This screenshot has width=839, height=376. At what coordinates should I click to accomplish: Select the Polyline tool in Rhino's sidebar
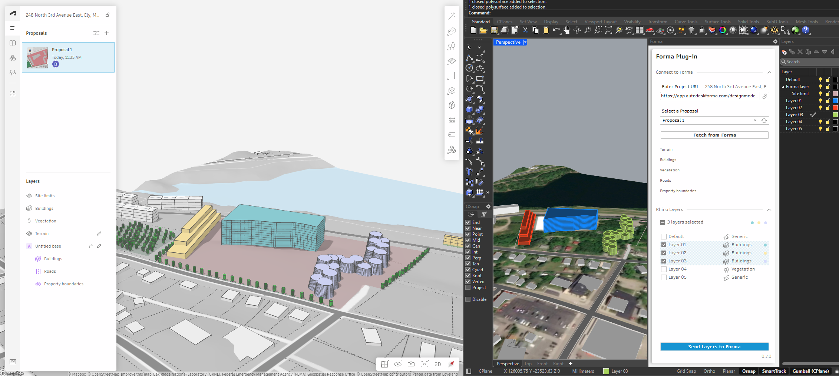(x=470, y=58)
